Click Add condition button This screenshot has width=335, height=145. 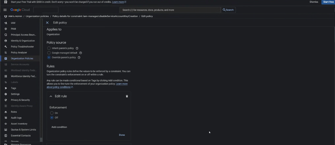(59, 127)
